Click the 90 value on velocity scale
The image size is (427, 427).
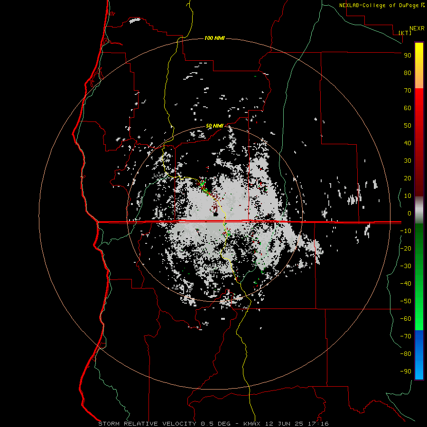(x=408, y=56)
